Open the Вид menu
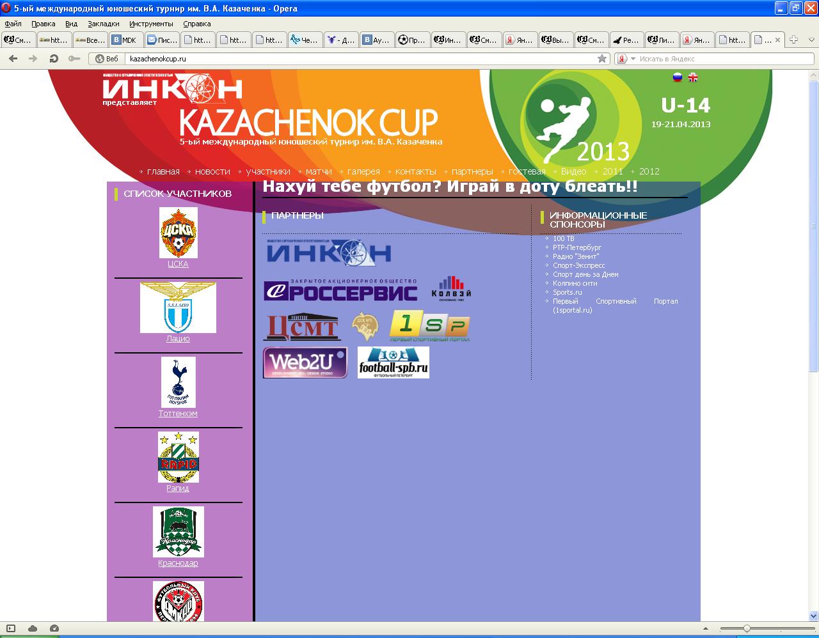The height and width of the screenshot is (638, 819). point(71,24)
